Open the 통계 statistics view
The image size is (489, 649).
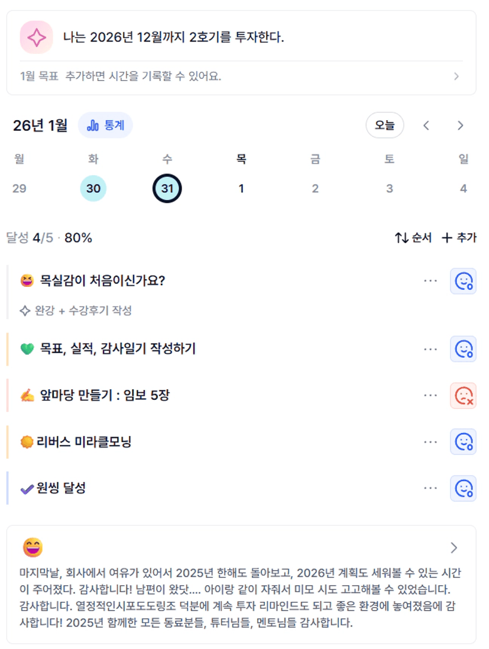pyautogui.click(x=105, y=125)
